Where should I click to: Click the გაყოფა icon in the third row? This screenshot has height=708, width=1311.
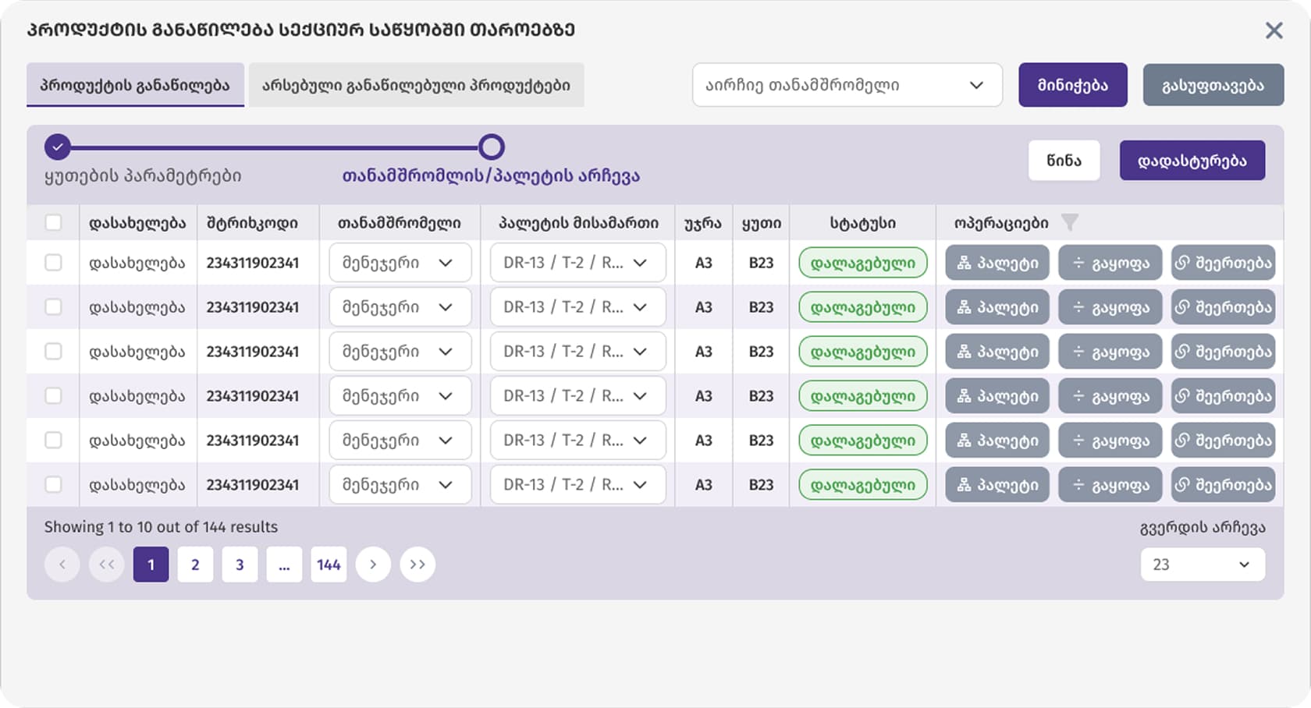(x=1110, y=351)
